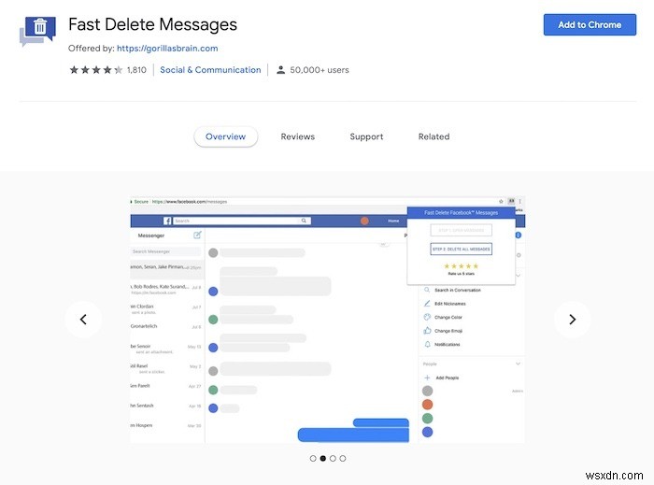The image size is (654, 485).
Task: Click the Notifications bell icon
Action: click(x=427, y=344)
